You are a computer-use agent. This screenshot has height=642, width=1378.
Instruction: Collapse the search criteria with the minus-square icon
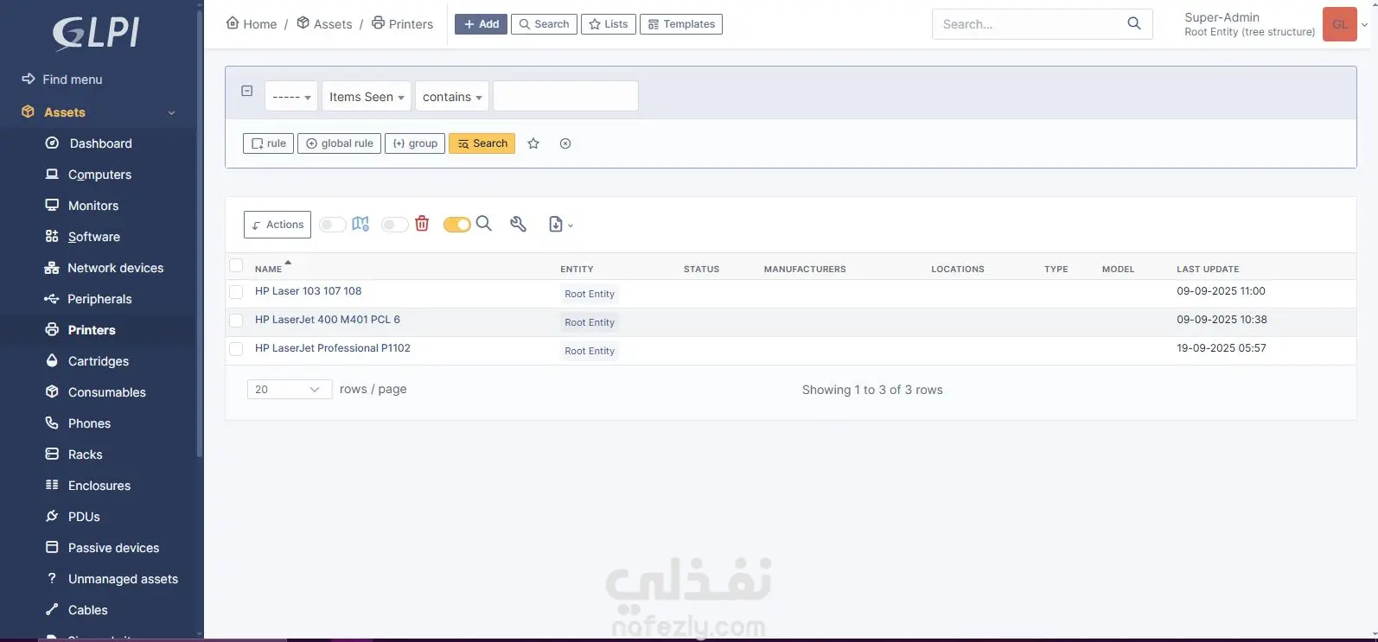(247, 91)
